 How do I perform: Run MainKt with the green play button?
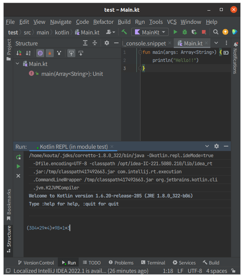[175, 32]
